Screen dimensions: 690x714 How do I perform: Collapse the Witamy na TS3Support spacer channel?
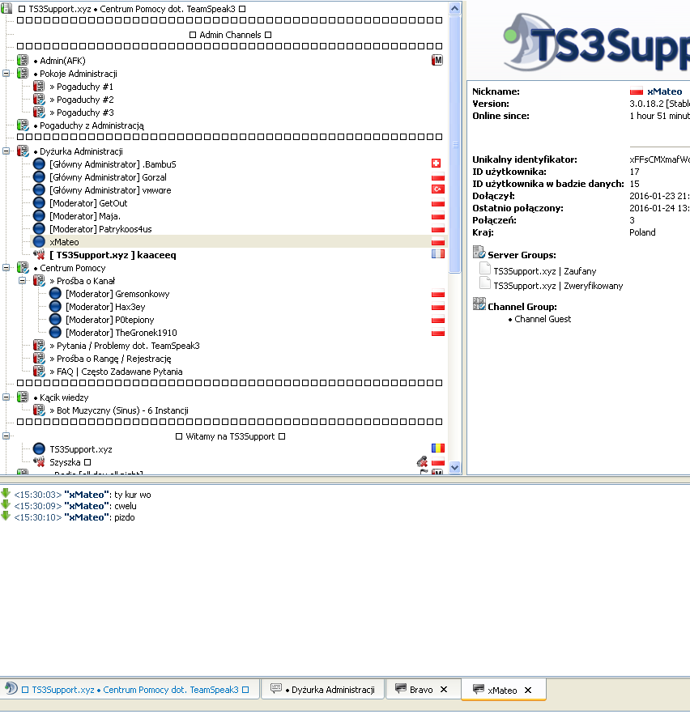6,436
